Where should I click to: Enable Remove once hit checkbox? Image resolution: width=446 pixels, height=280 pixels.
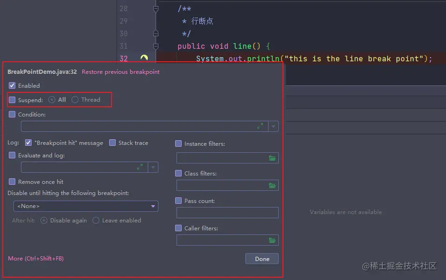[x=12, y=182]
